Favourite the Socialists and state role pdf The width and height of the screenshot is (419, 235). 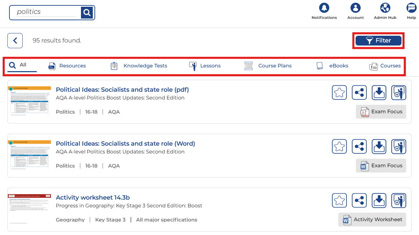tap(339, 92)
